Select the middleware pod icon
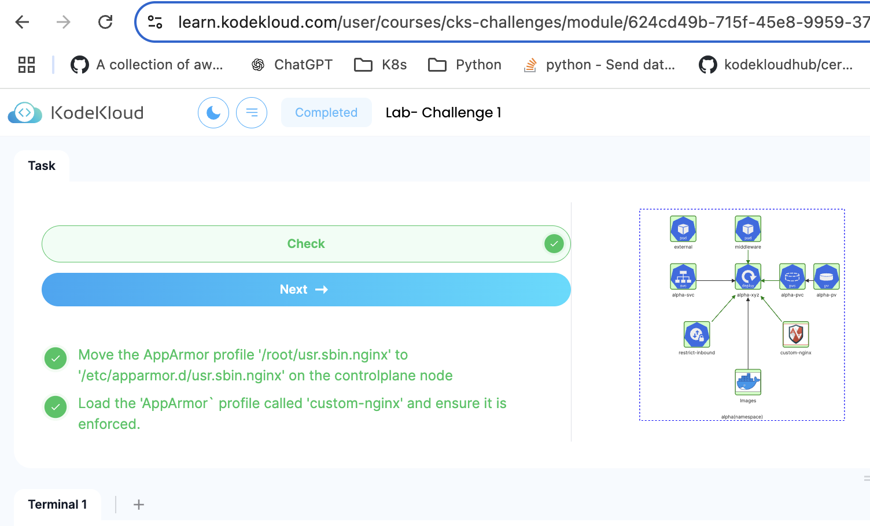 tap(747, 229)
